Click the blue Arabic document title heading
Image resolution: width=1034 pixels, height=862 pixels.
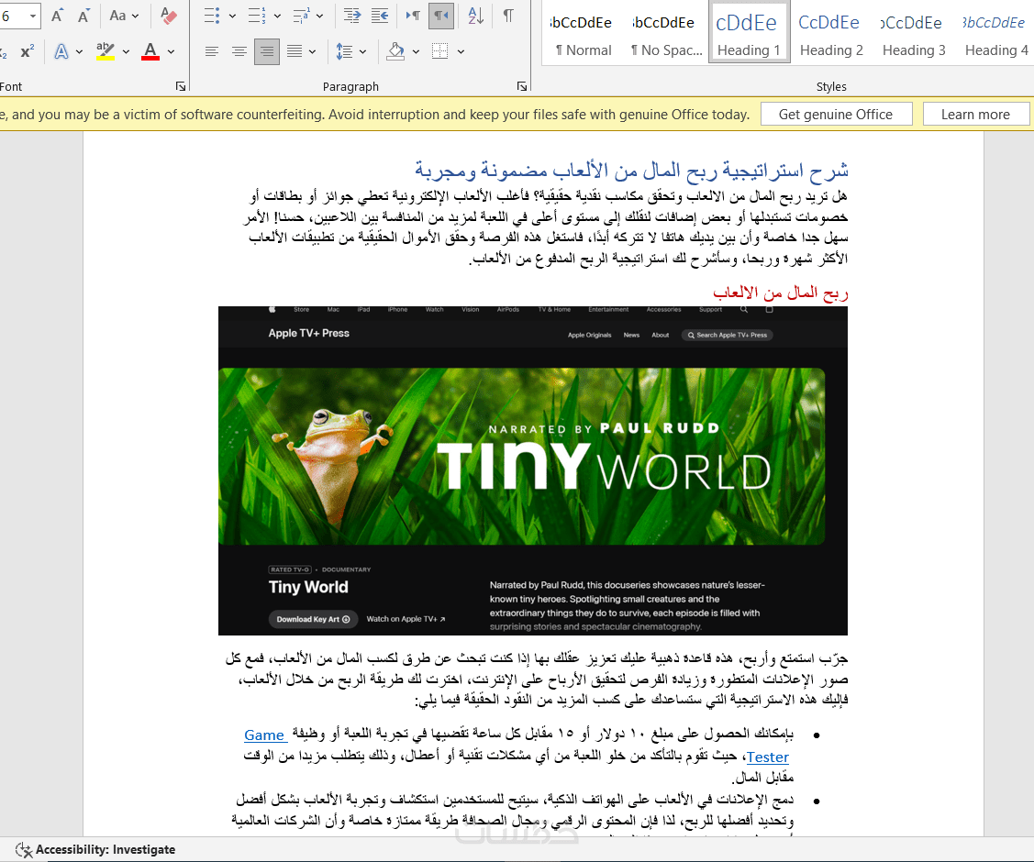[x=631, y=170]
